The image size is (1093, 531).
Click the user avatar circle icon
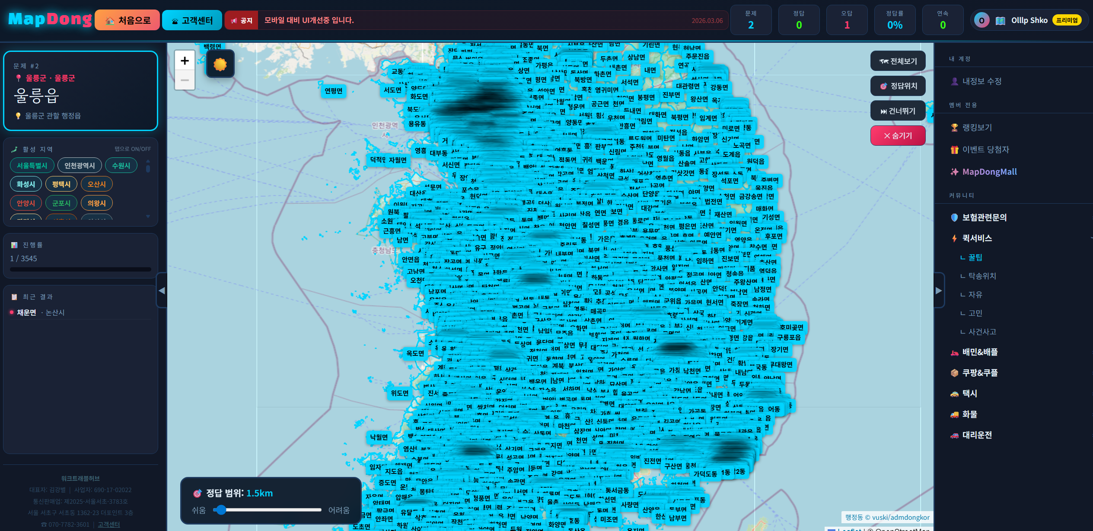pyautogui.click(x=981, y=20)
